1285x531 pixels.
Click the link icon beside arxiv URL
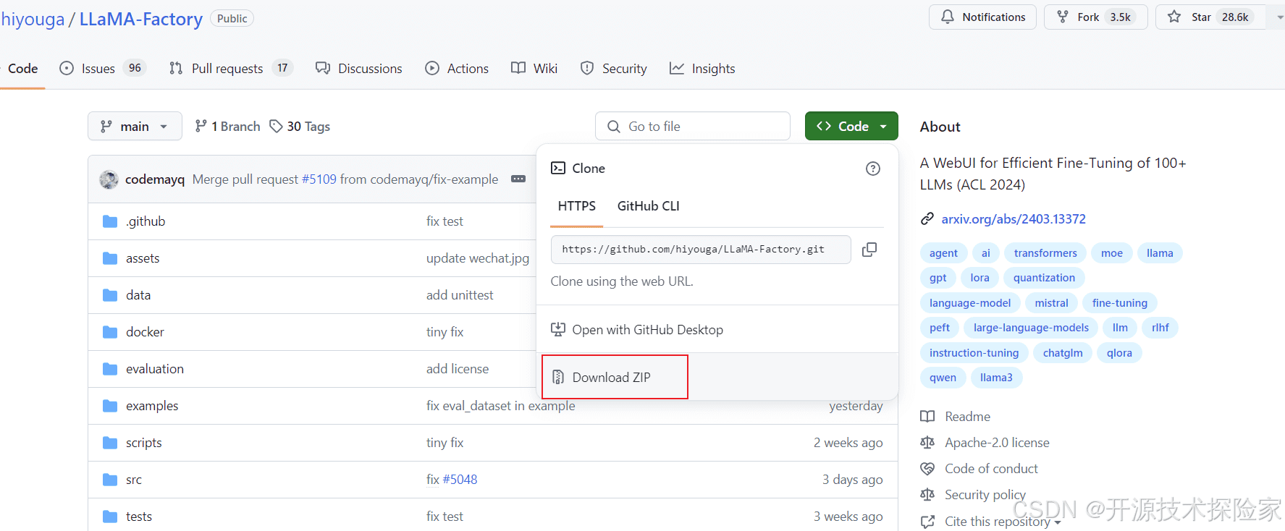click(x=927, y=219)
